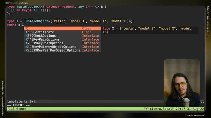Click the 20:47 31-Aug-22 clock text
Viewport: 211px width, 118px height.
(190, 109)
